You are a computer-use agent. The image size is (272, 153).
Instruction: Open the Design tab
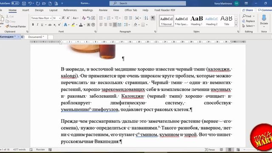tap(39, 10)
